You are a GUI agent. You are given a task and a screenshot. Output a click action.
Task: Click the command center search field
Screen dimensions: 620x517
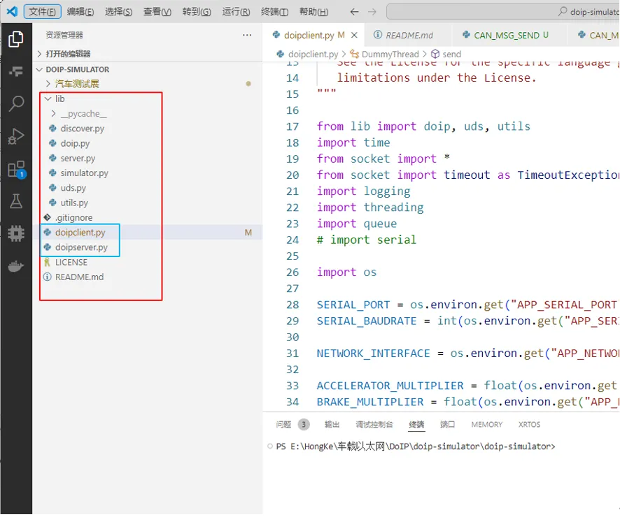click(x=503, y=11)
